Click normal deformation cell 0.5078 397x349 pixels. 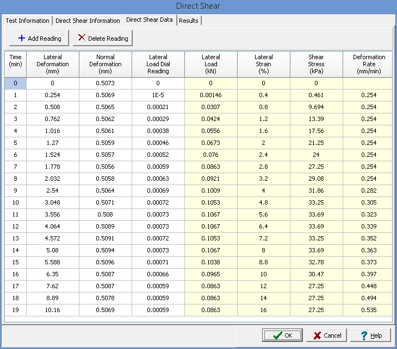(106, 298)
